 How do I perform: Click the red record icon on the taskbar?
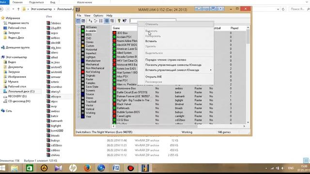(131, 168)
